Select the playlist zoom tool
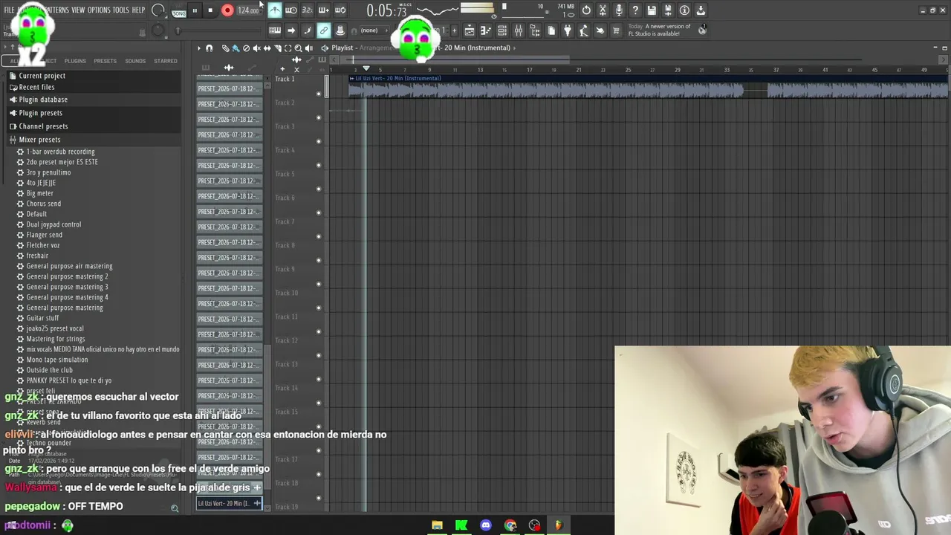951x535 pixels. (x=298, y=48)
